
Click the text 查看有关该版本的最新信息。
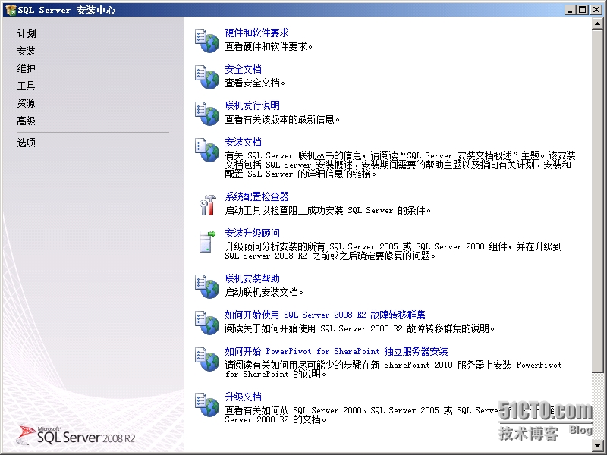point(282,119)
